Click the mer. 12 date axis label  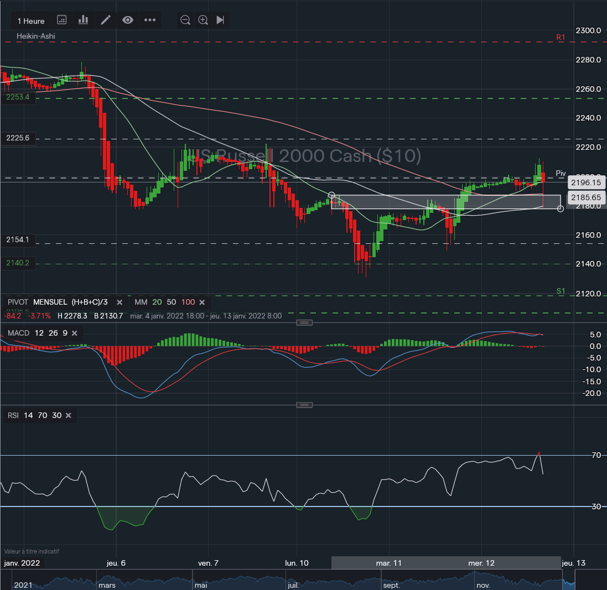coord(481,563)
